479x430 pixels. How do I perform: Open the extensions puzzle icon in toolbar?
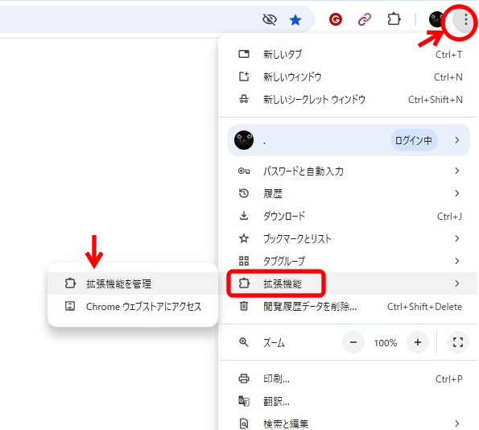coord(394,20)
